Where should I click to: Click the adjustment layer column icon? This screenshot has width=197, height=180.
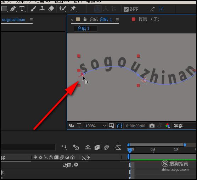[67, 158]
